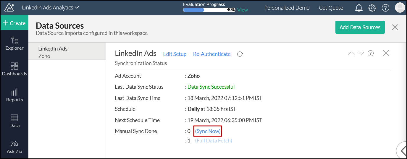The height and width of the screenshot is (159, 407).
Task: Click Get Quote in the top bar
Action: click(331, 8)
